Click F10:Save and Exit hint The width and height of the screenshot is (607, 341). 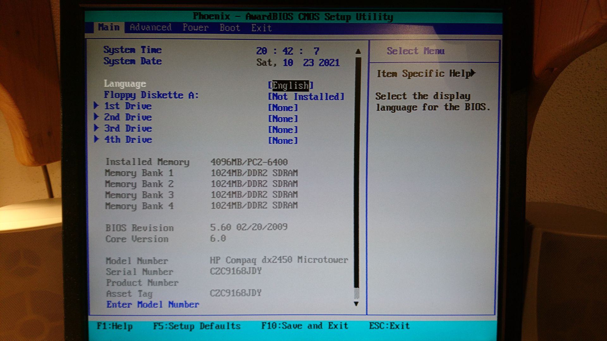[x=304, y=326]
